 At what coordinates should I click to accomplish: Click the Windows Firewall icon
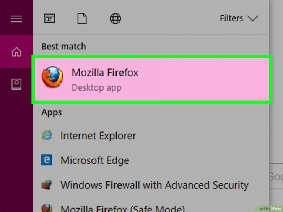tap(47, 185)
